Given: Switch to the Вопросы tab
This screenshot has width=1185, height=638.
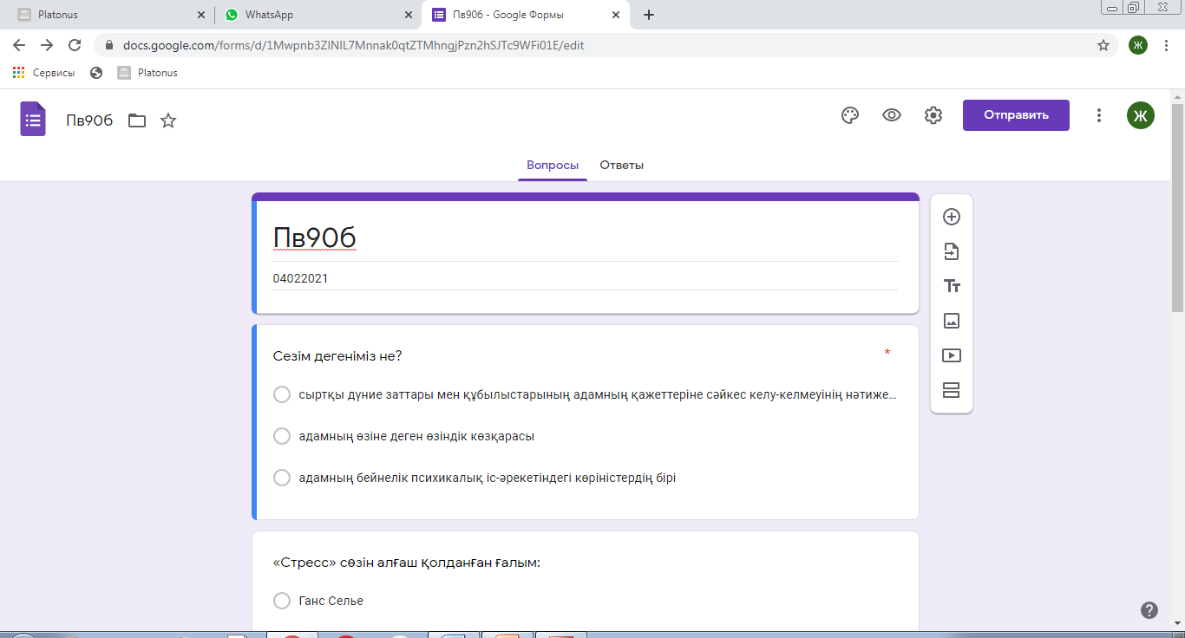Looking at the screenshot, I should (x=553, y=165).
